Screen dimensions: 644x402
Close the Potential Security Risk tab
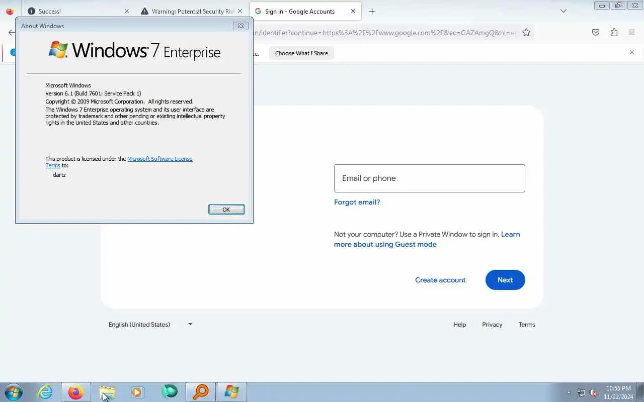coord(240,11)
